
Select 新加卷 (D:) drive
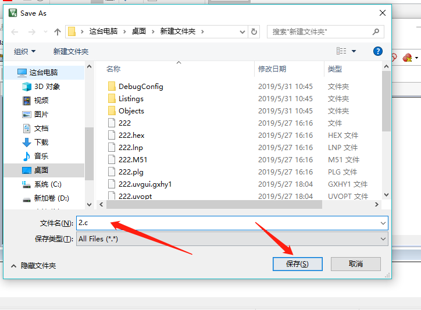click(x=44, y=198)
